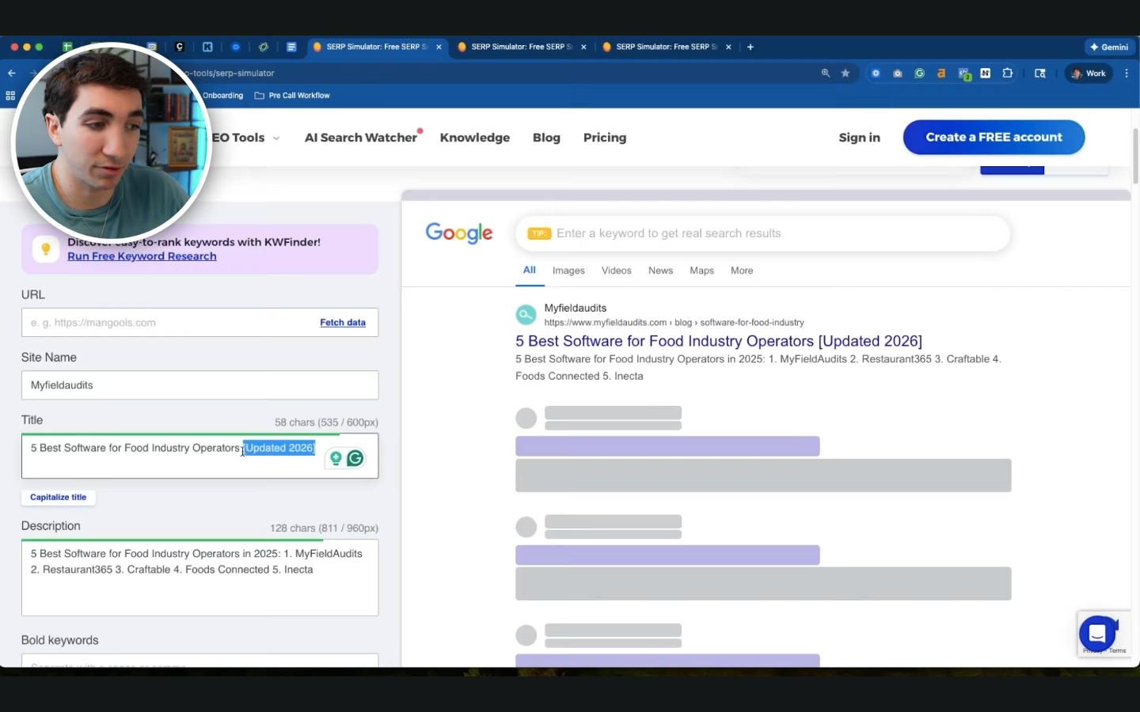The height and width of the screenshot is (712, 1140).
Task: Open the Notion extension icon
Action: click(986, 73)
